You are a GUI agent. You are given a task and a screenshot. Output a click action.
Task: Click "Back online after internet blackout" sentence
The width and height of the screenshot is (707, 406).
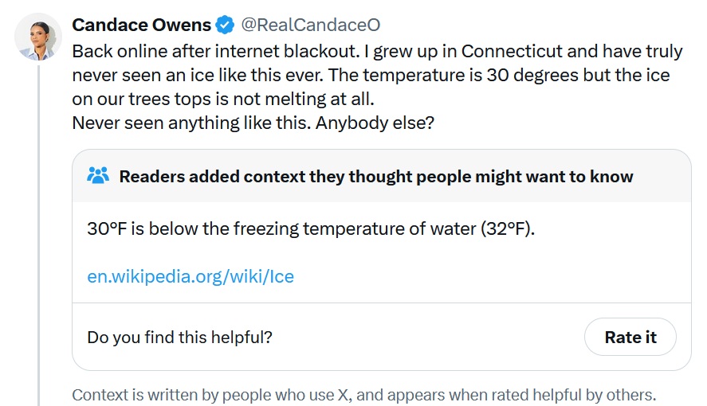215,51
